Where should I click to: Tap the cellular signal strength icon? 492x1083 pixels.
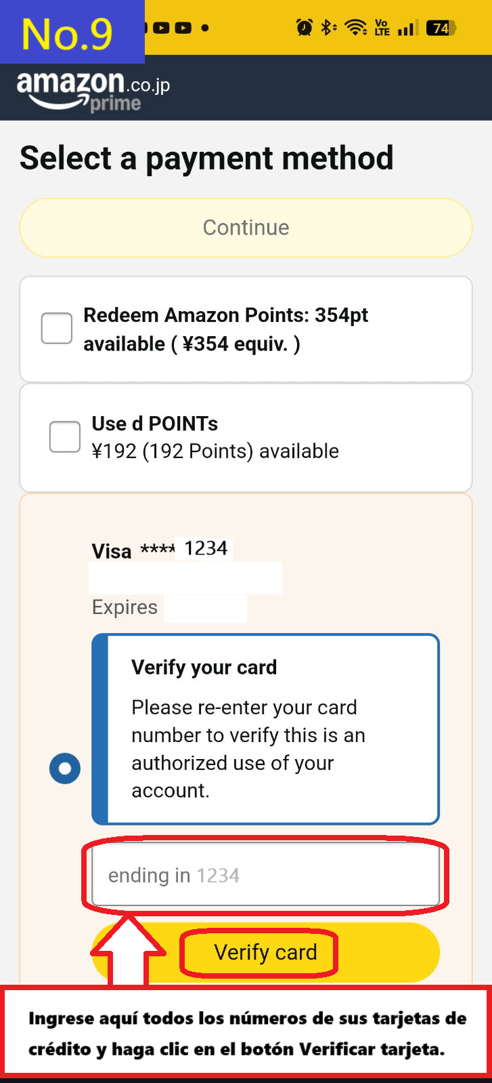(x=407, y=28)
